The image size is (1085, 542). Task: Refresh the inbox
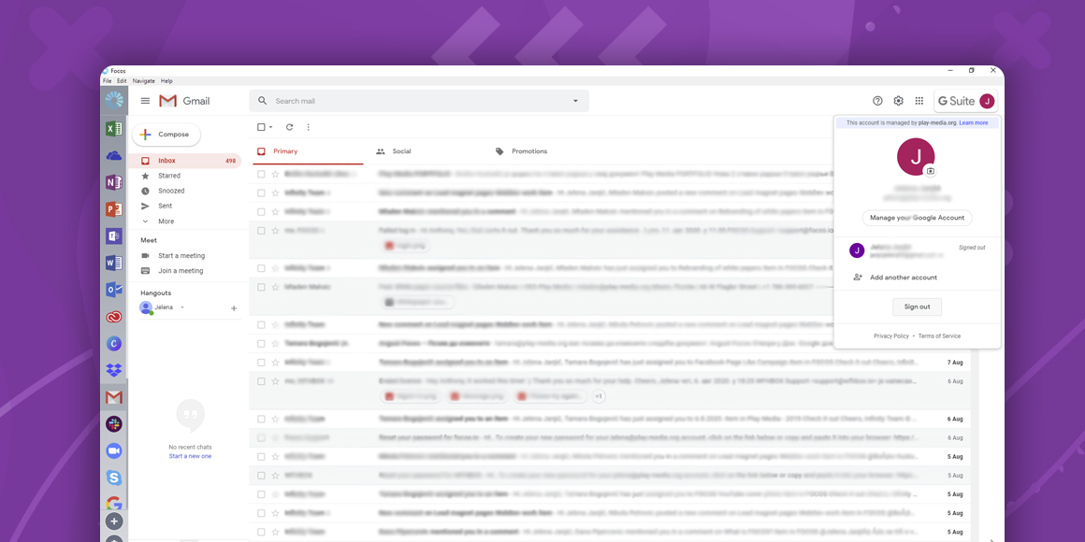coord(289,127)
